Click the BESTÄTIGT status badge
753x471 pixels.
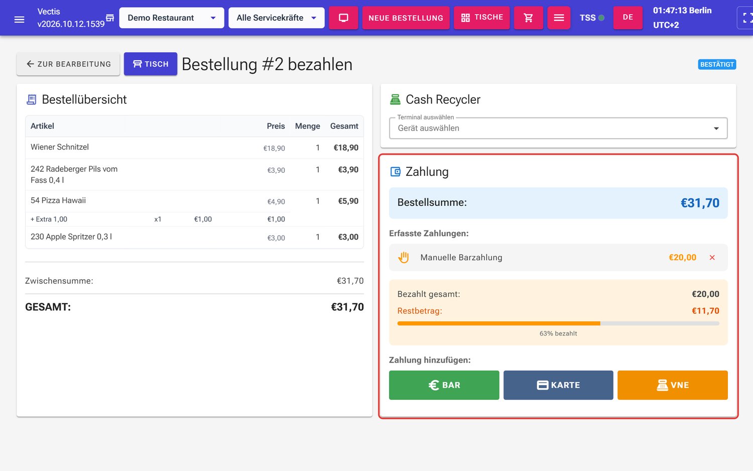(717, 64)
